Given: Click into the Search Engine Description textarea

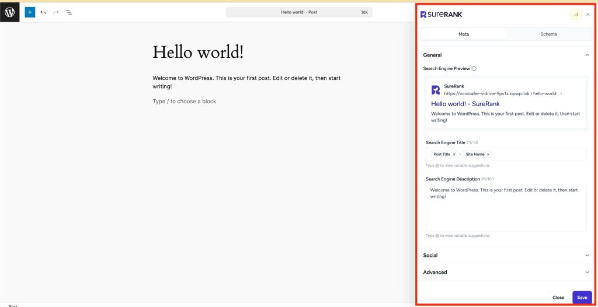Looking at the screenshot, I should [506, 208].
